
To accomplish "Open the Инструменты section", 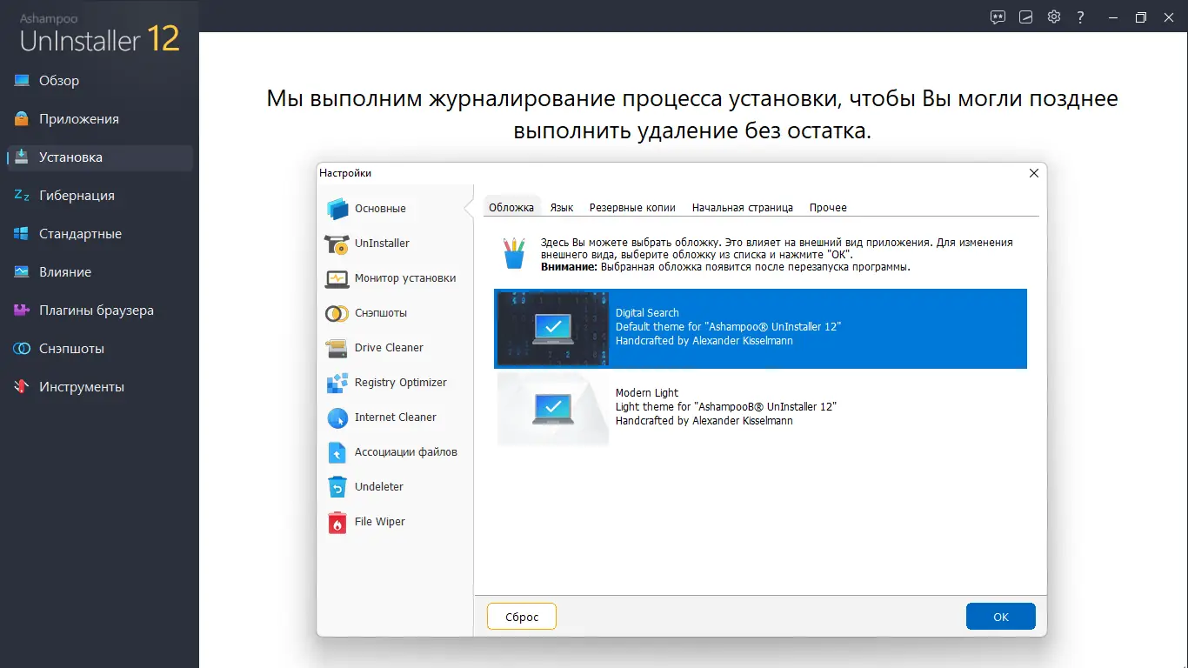I will [99, 387].
